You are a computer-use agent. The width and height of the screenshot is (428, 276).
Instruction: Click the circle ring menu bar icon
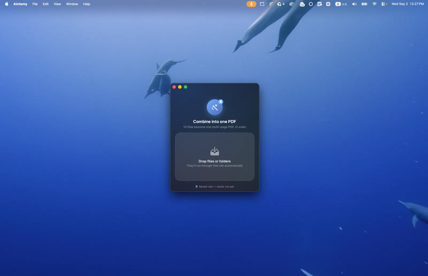[x=311, y=4]
